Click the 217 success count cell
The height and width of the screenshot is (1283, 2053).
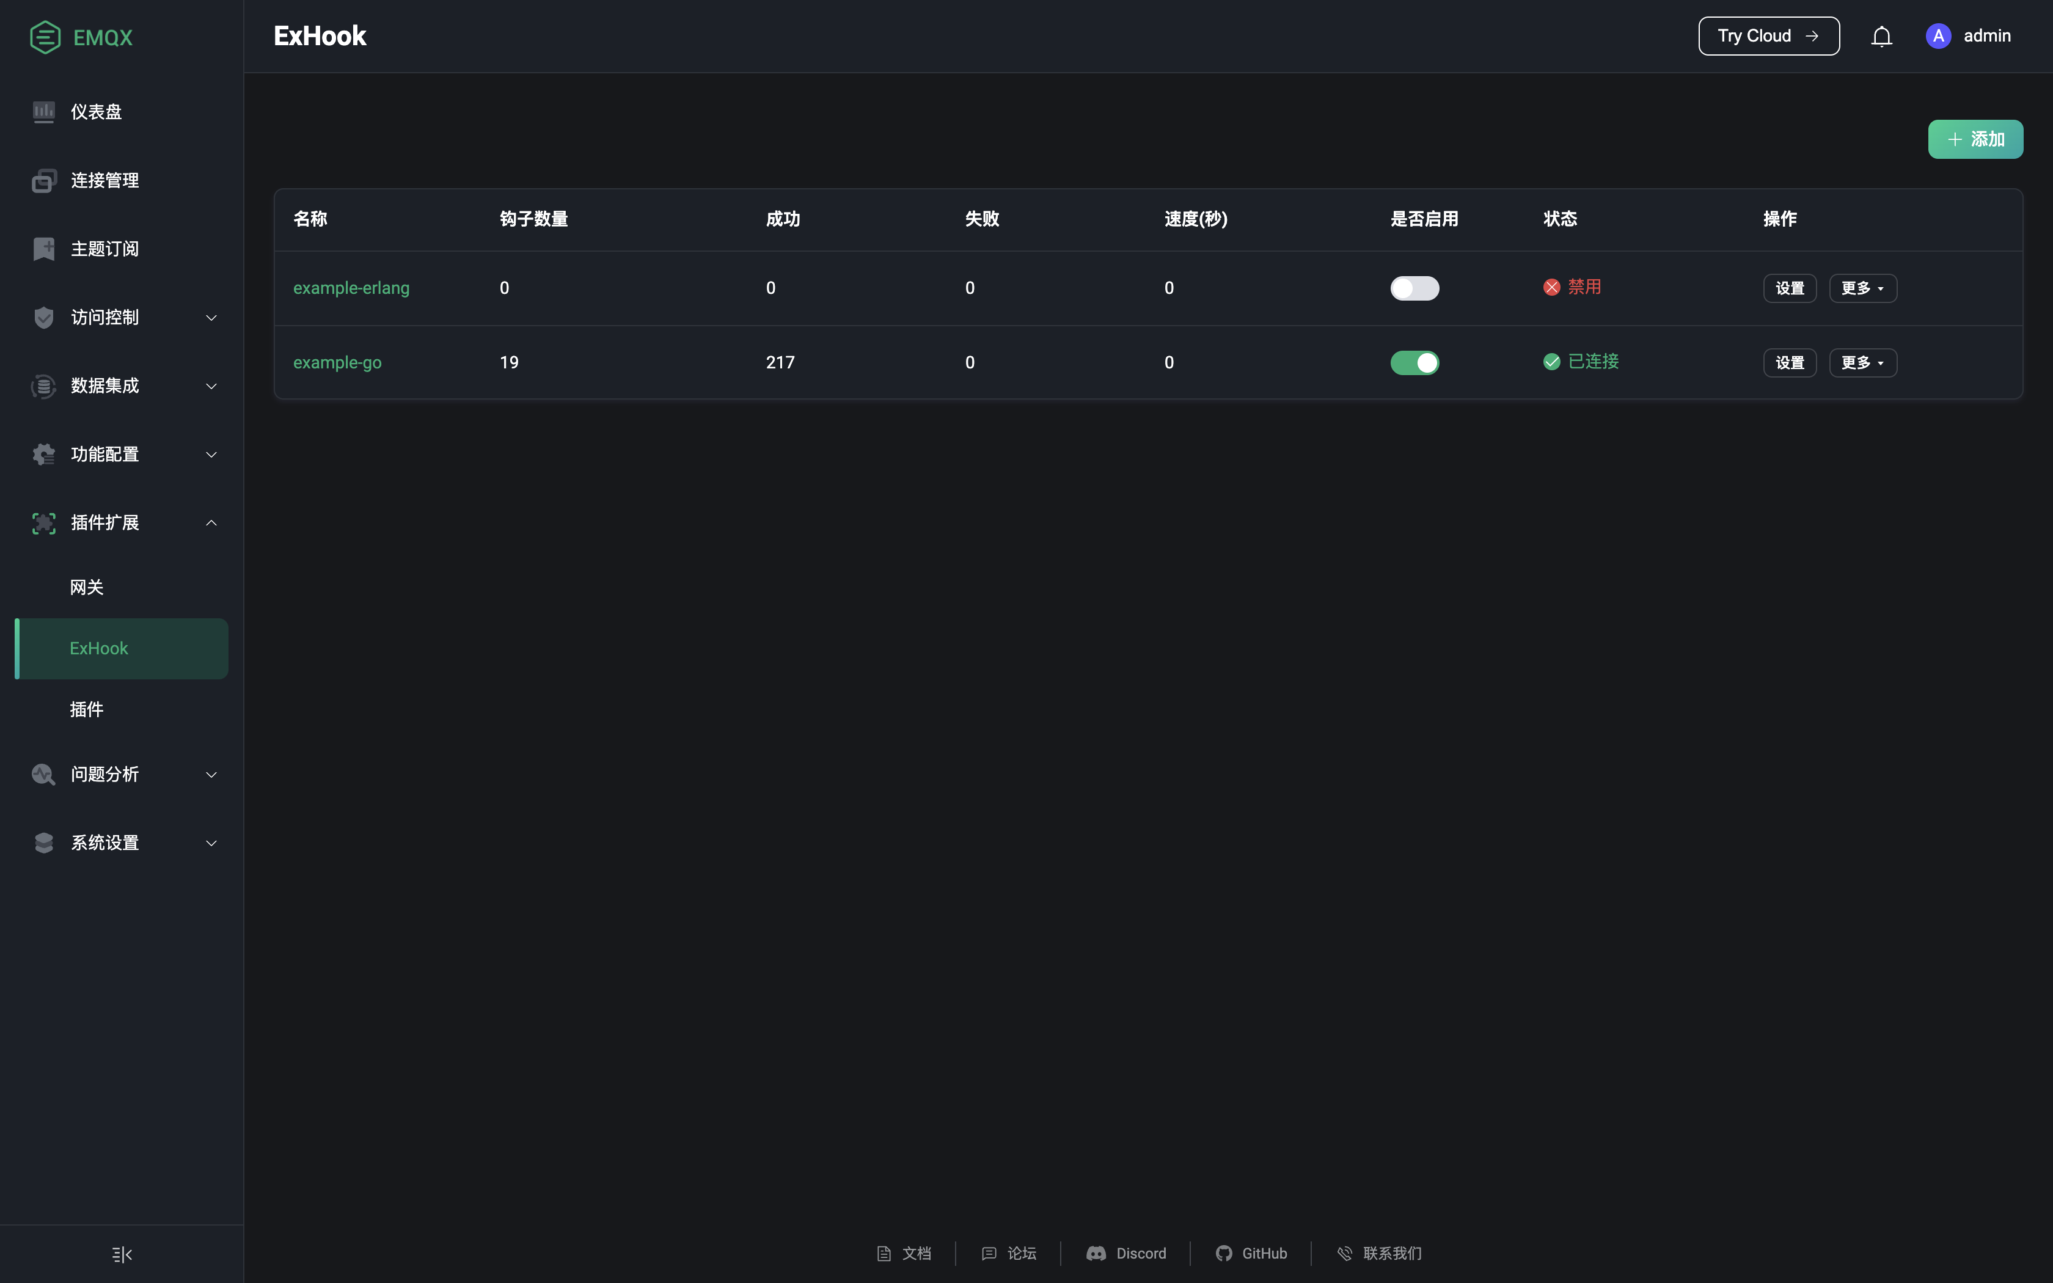780,363
